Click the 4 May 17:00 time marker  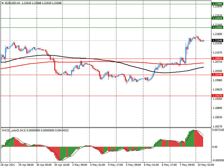point(115,165)
